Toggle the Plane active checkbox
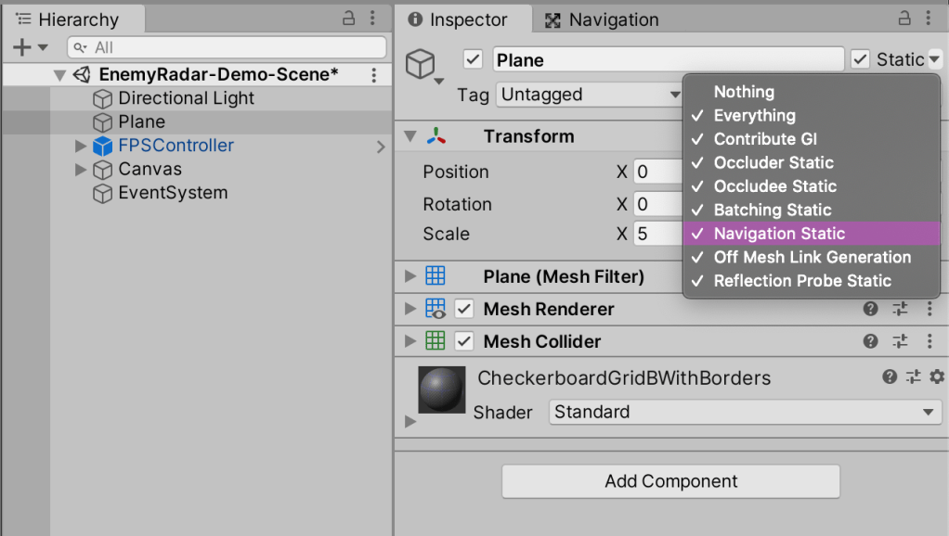Image resolution: width=949 pixels, height=536 pixels. click(x=473, y=59)
